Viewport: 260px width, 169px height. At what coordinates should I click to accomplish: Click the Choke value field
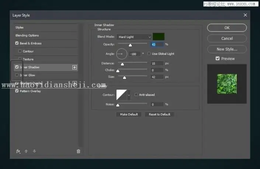[x=157, y=70]
